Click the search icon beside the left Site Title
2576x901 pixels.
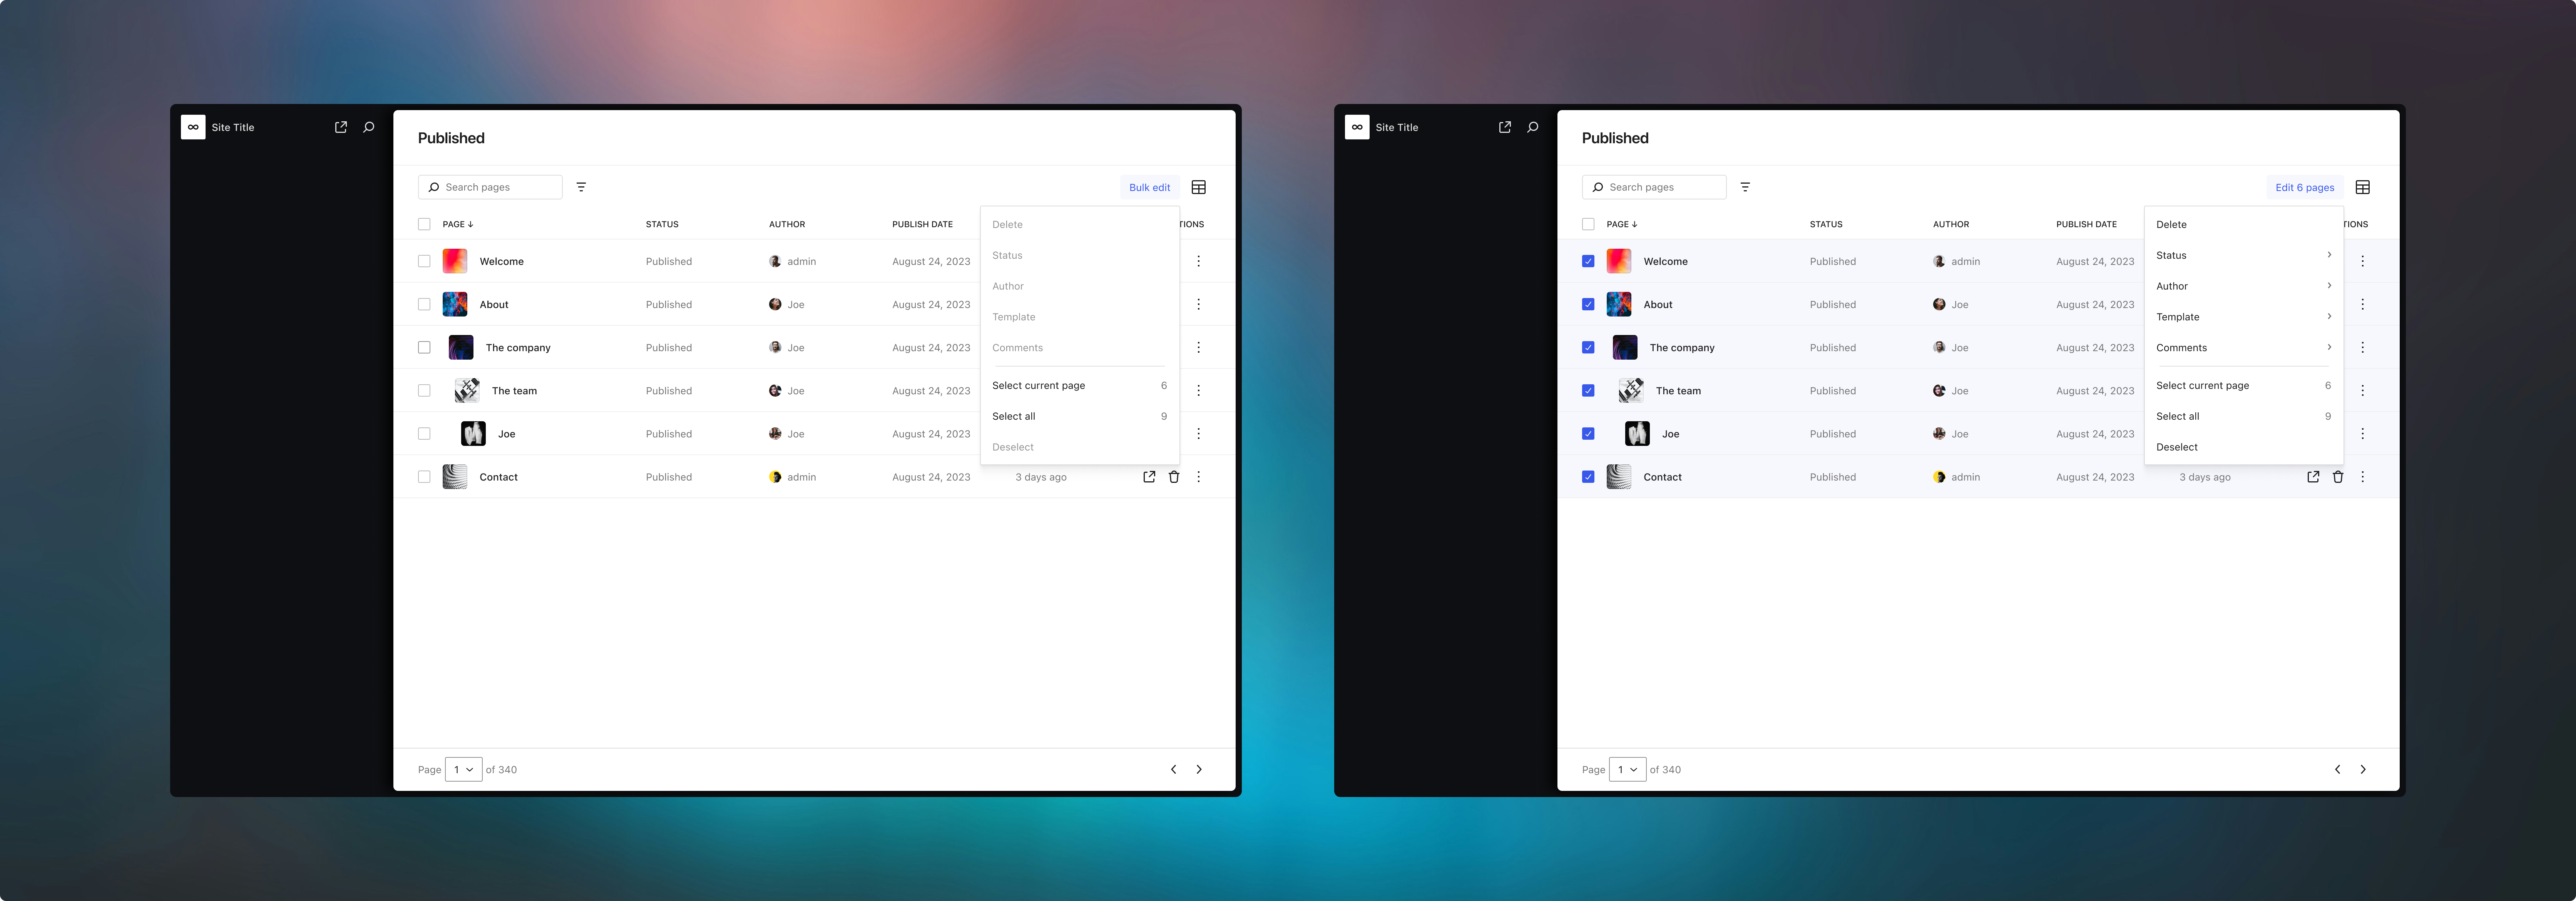[369, 127]
